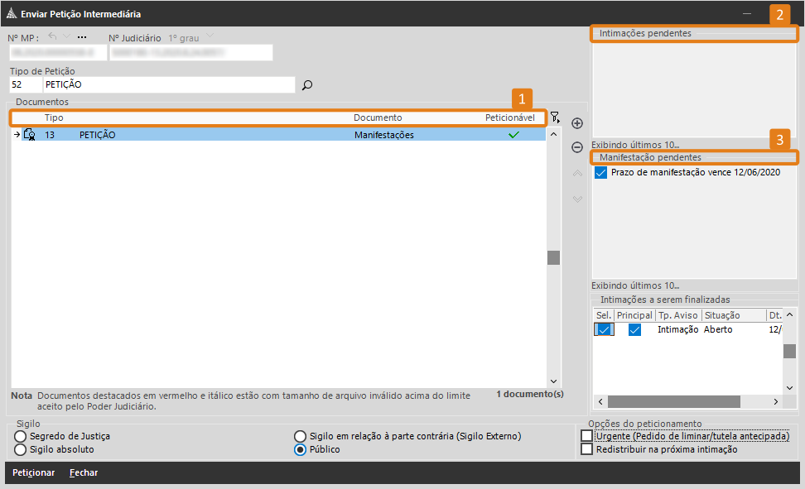Screen dimensions: 805x489
Task: Choose Sigilo absoluto radio button
Action: (20, 449)
